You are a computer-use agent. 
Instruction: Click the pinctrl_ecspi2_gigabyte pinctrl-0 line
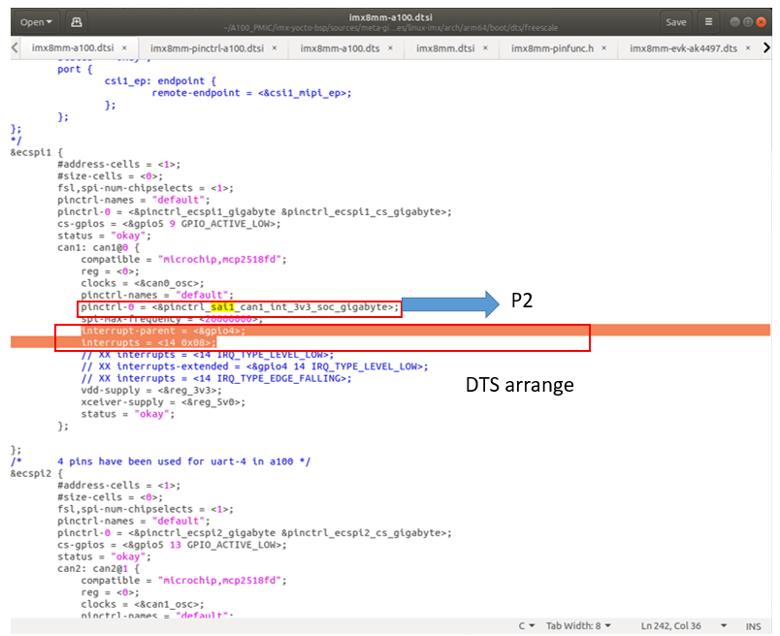click(255, 532)
